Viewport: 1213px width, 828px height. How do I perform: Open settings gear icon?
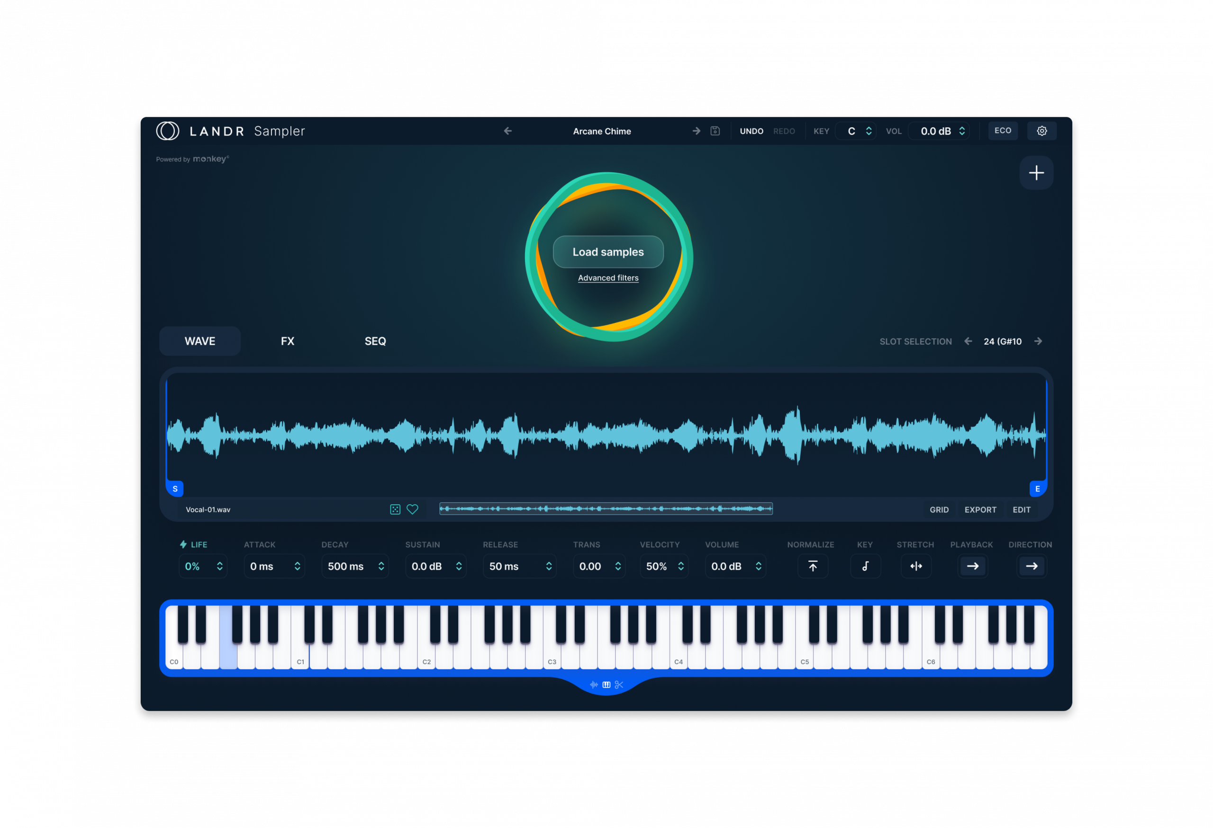1041,131
